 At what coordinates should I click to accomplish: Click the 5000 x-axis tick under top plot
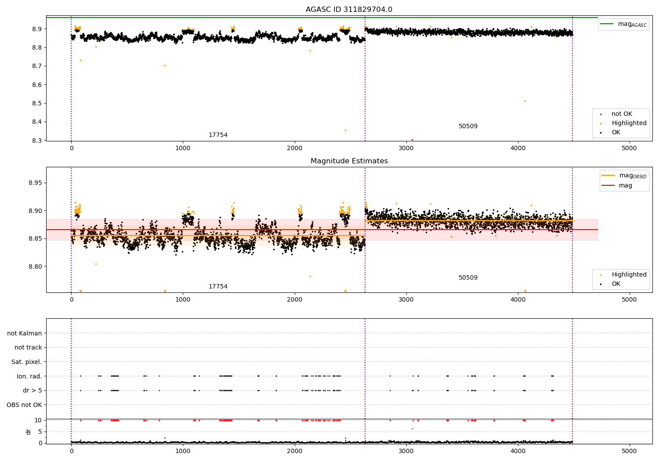(x=629, y=148)
